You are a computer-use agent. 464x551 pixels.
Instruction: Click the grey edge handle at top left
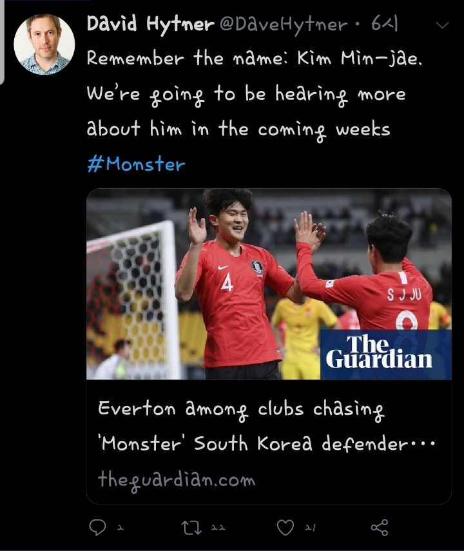(2, 42)
